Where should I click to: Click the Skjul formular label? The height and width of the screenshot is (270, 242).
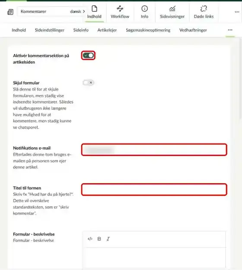tap(26, 83)
